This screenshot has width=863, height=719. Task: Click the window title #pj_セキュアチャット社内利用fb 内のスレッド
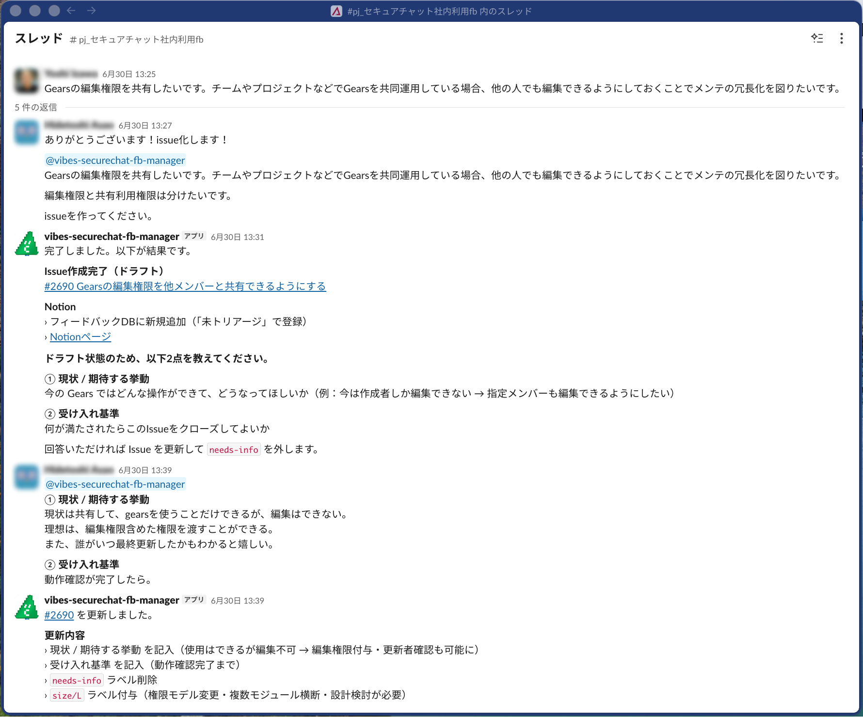[x=440, y=11]
